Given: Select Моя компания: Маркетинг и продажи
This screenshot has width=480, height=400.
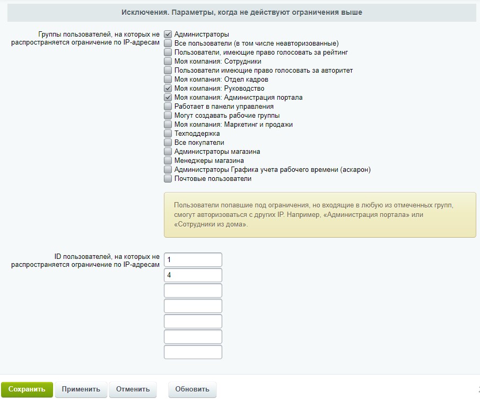Looking at the screenshot, I should pos(167,124).
